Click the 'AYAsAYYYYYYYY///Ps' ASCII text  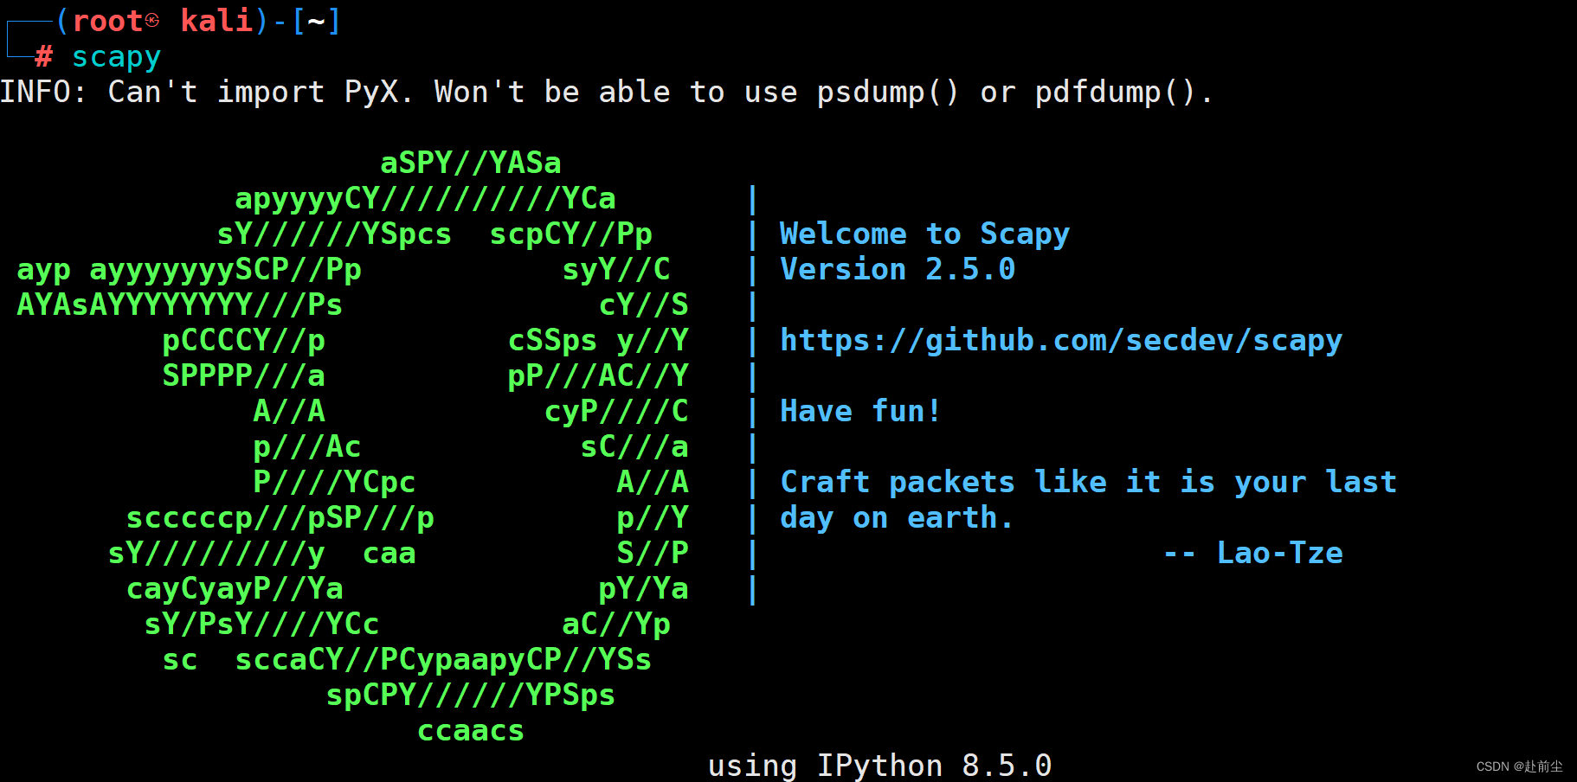(180, 305)
